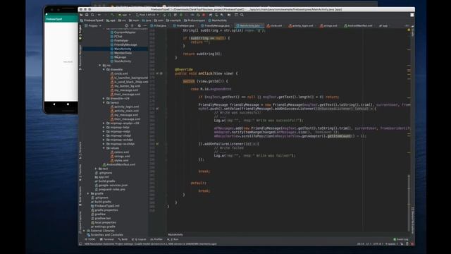The image size is (451, 254).
Task: Click the 'example' breadcrumb in navigation bar
Action: tap(174, 20)
